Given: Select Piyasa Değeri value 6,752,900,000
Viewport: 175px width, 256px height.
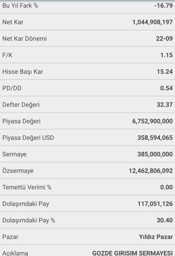Looking at the screenshot, I should (152, 121).
